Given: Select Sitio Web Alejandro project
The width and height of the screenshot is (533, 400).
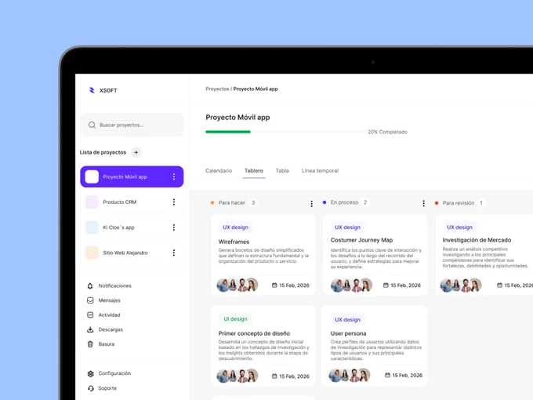Looking at the screenshot, I should [x=132, y=253].
